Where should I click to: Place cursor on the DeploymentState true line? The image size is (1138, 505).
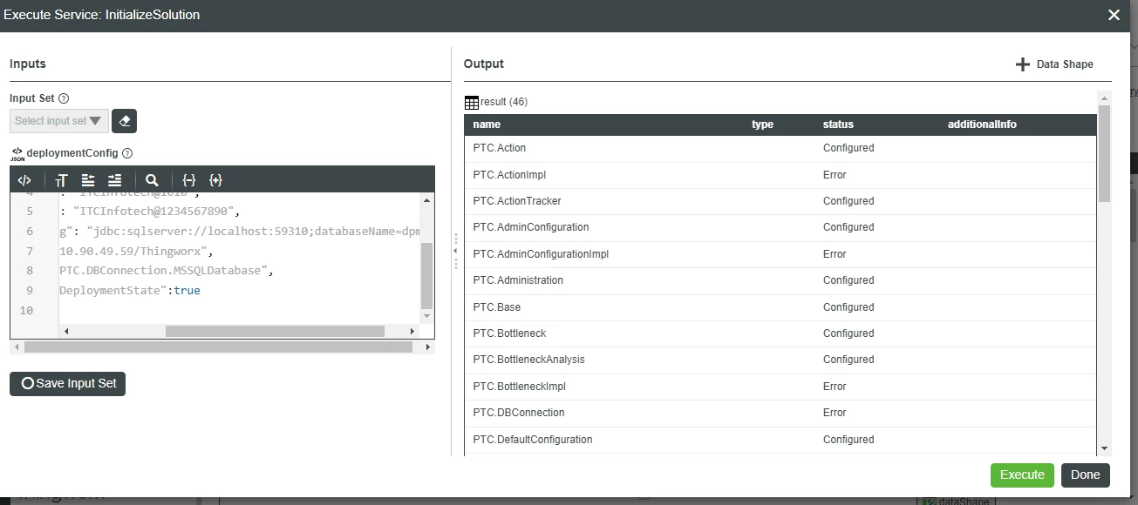click(130, 291)
